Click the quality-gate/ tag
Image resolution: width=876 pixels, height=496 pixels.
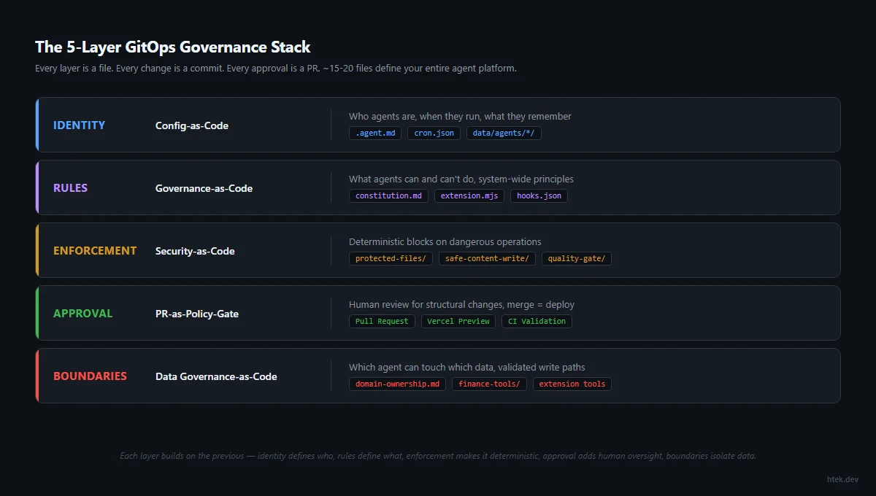(577, 259)
